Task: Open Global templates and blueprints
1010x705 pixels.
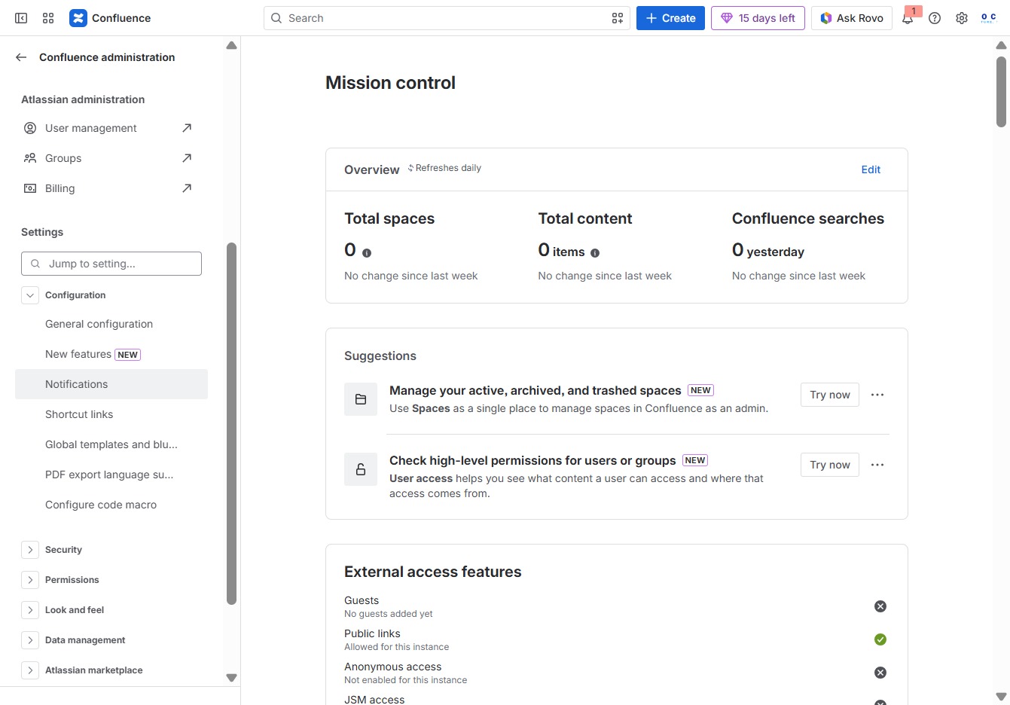Action: pyautogui.click(x=111, y=444)
